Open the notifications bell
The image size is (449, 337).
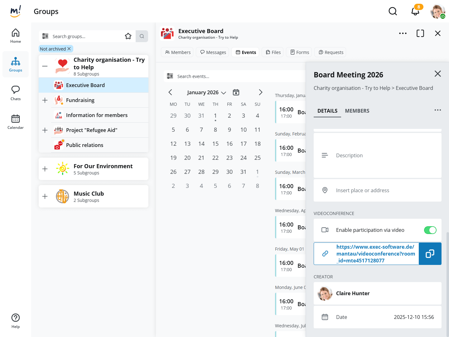[x=415, y=12]
